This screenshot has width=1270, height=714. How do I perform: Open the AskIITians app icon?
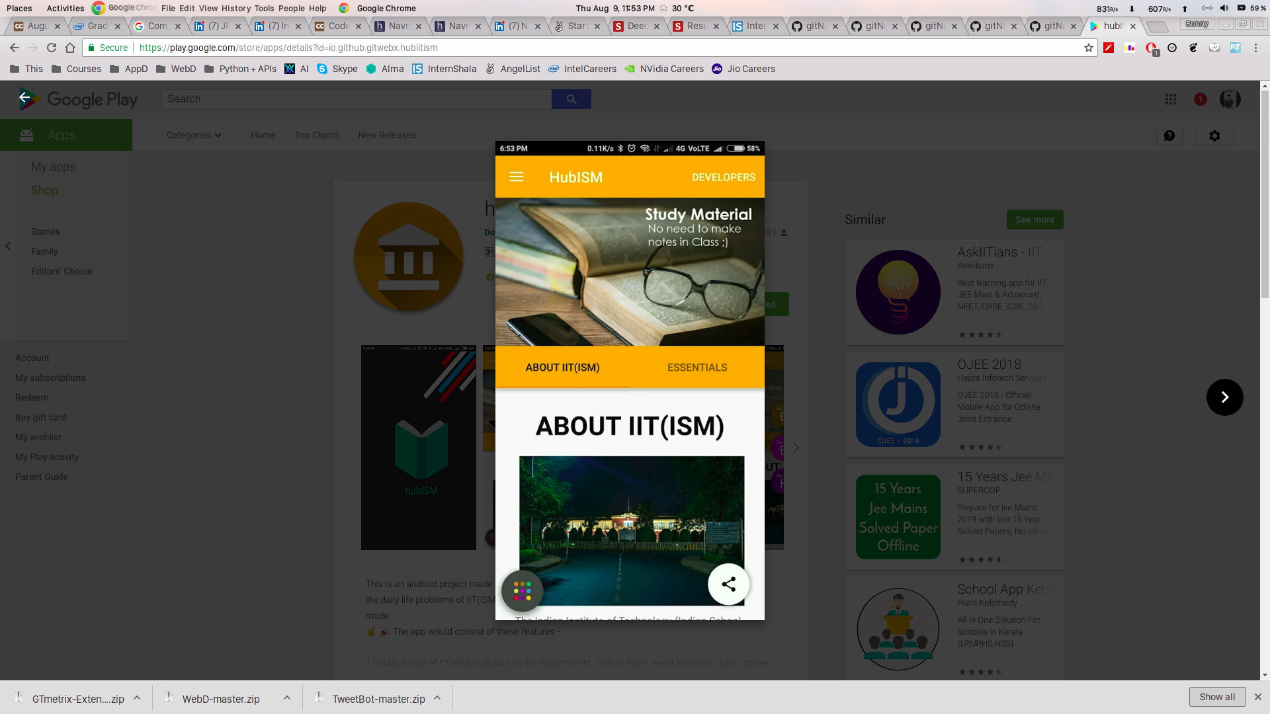[x=898, y=292]
